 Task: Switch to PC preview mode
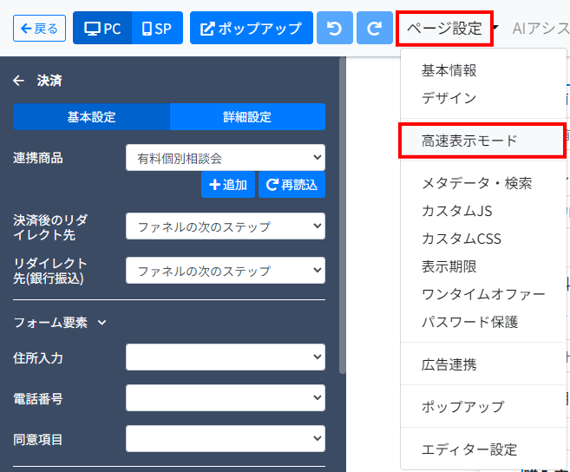point(102,29)
